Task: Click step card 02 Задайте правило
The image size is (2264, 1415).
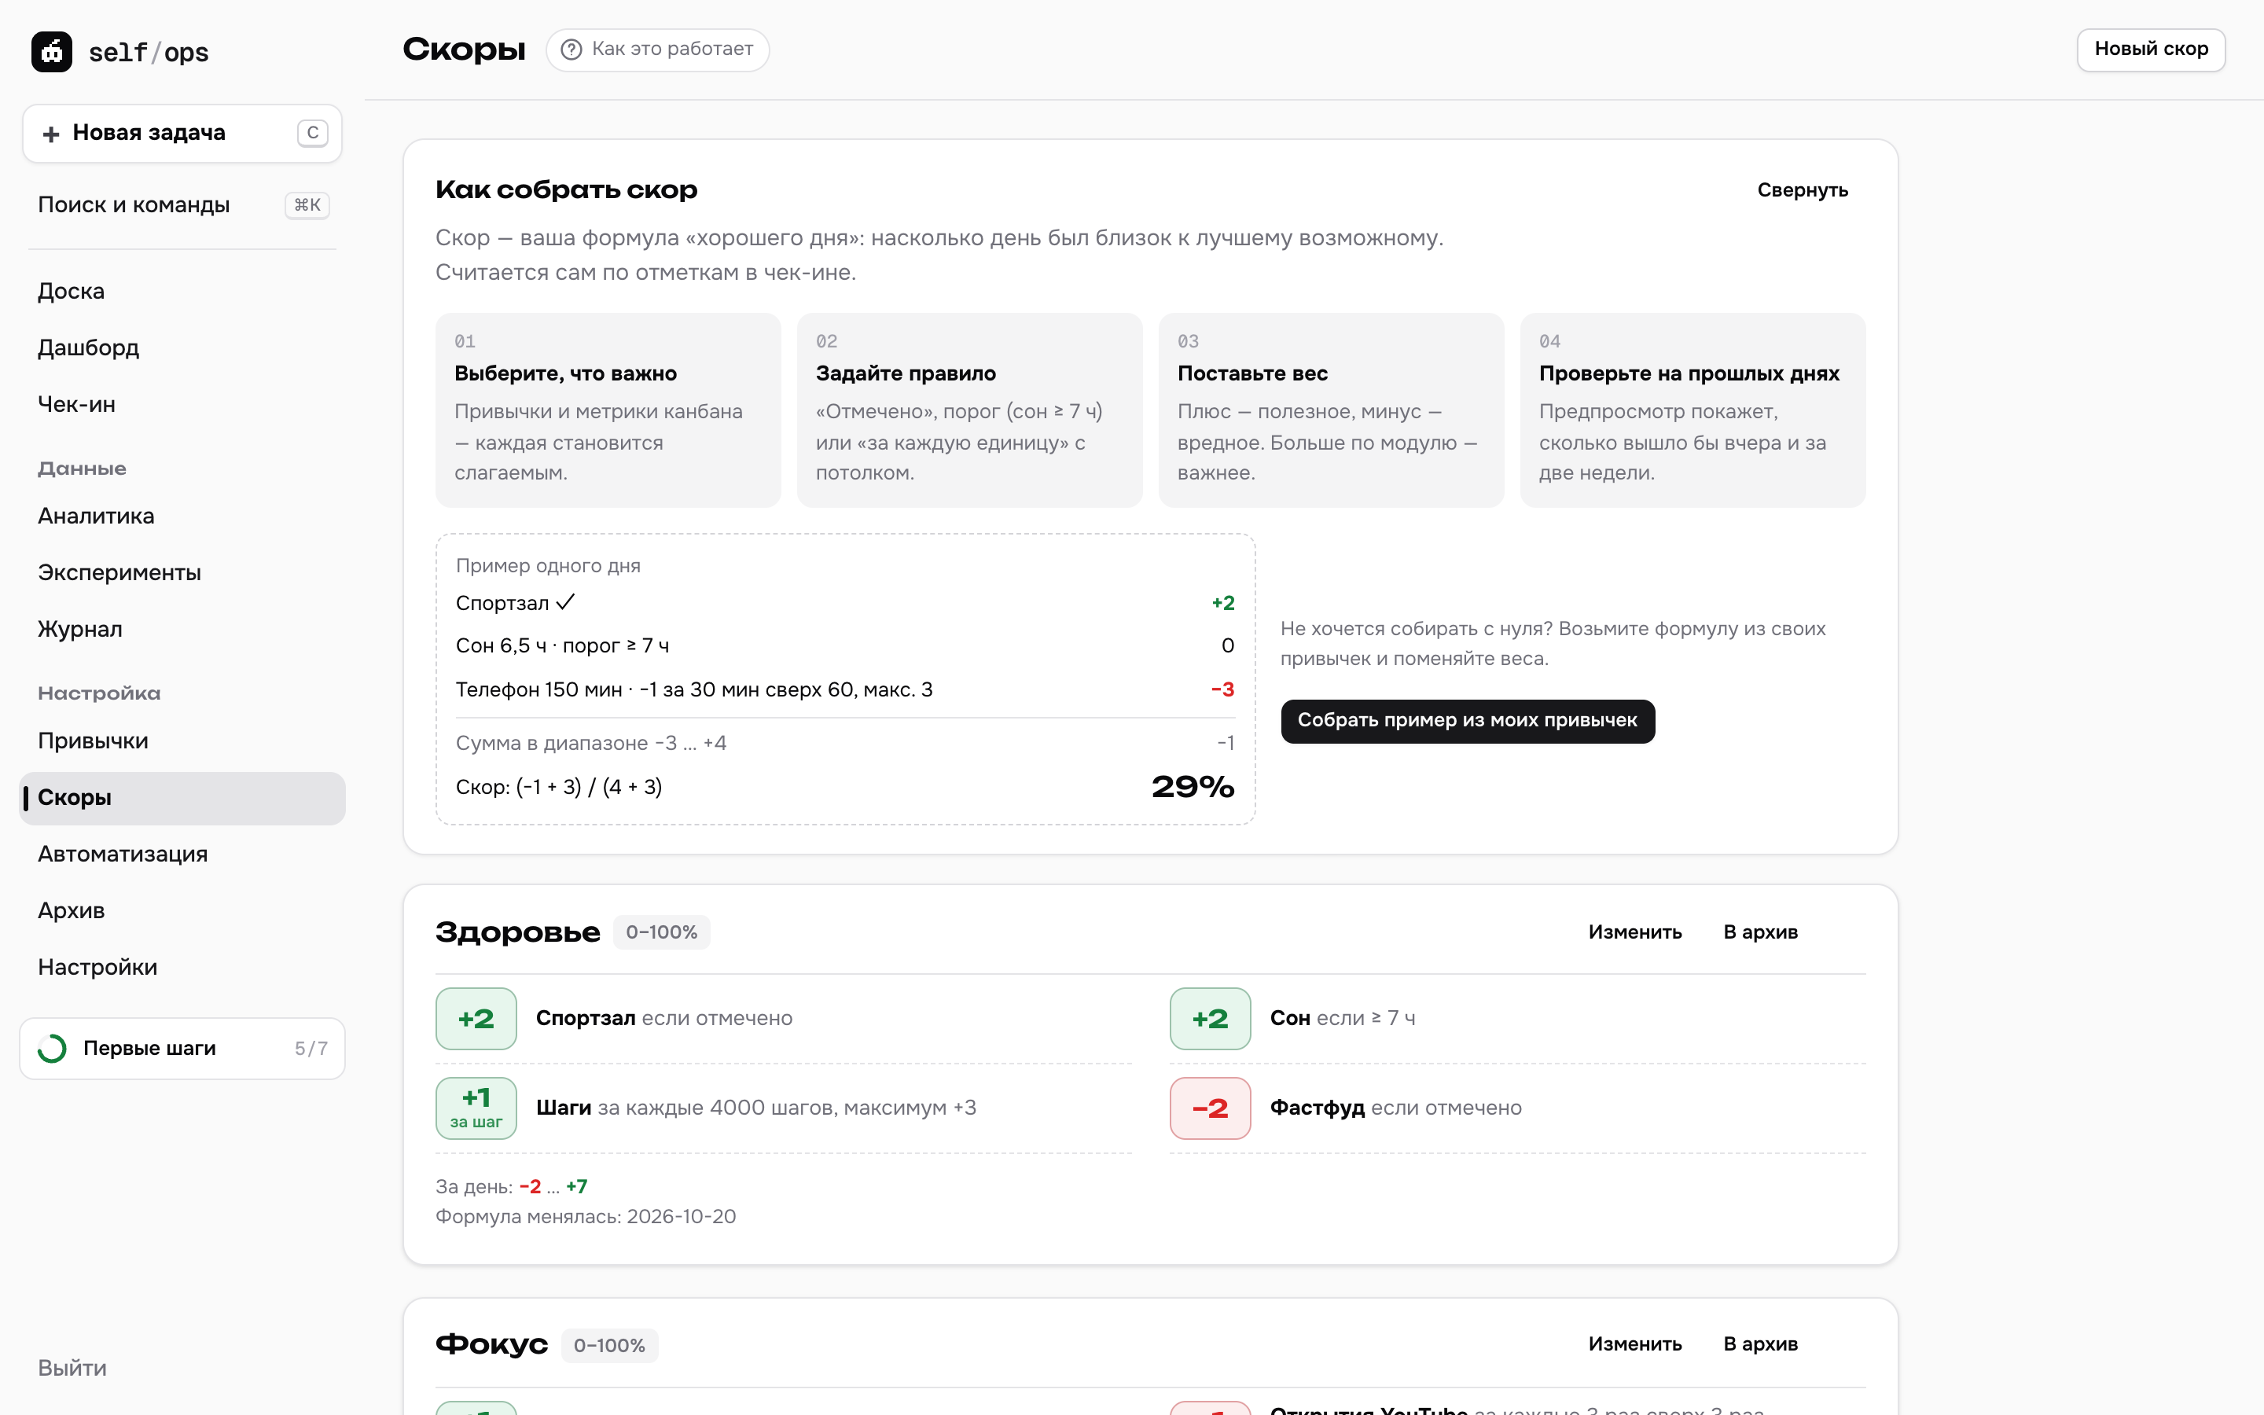Action: tap(969, 410)
